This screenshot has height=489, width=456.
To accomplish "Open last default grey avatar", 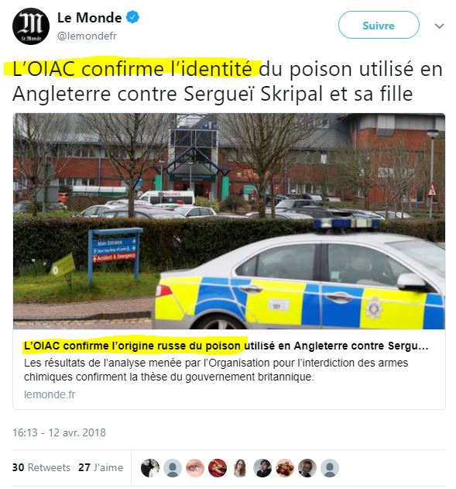I will (x=330, y=468).
